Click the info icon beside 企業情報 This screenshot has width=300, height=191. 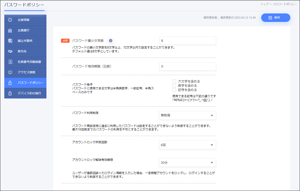(x=10, y=20)
